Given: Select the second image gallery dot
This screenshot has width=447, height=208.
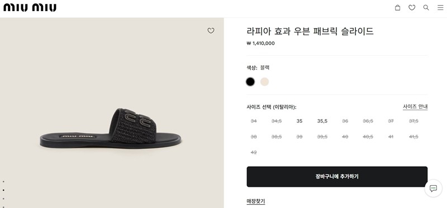Looking at the screenshot, I should point(3,190).
